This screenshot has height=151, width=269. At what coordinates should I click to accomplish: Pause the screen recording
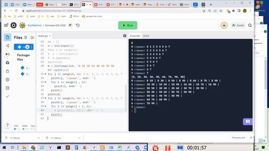click(168, 148)
